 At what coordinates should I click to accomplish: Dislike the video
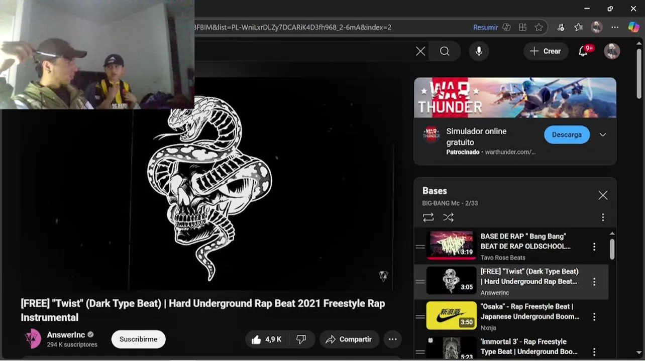pos(301,339)
